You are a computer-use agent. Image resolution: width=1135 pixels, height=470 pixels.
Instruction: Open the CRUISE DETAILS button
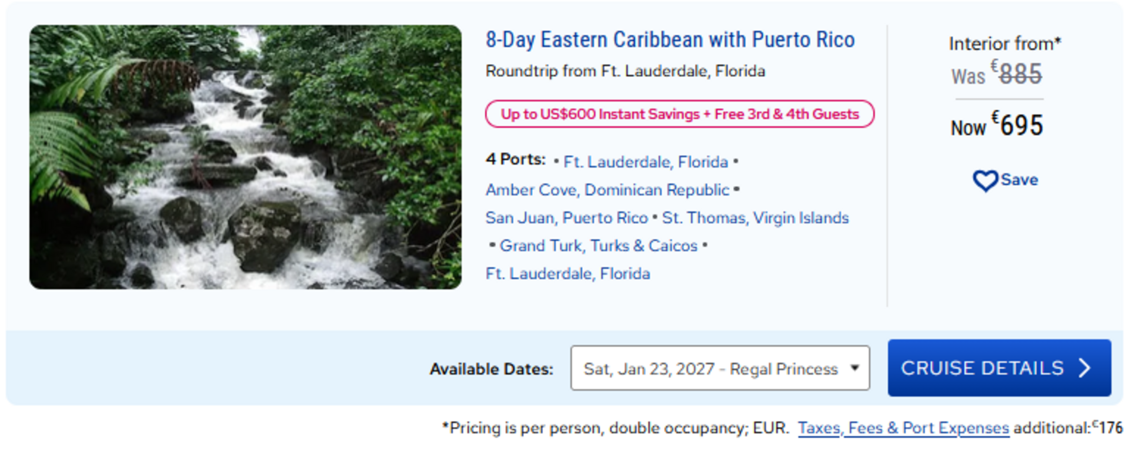999,368
